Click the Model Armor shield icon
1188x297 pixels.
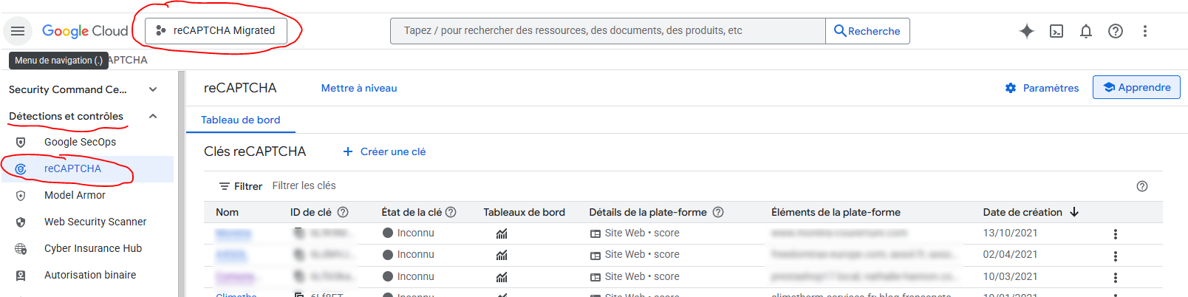click(21, 195)
